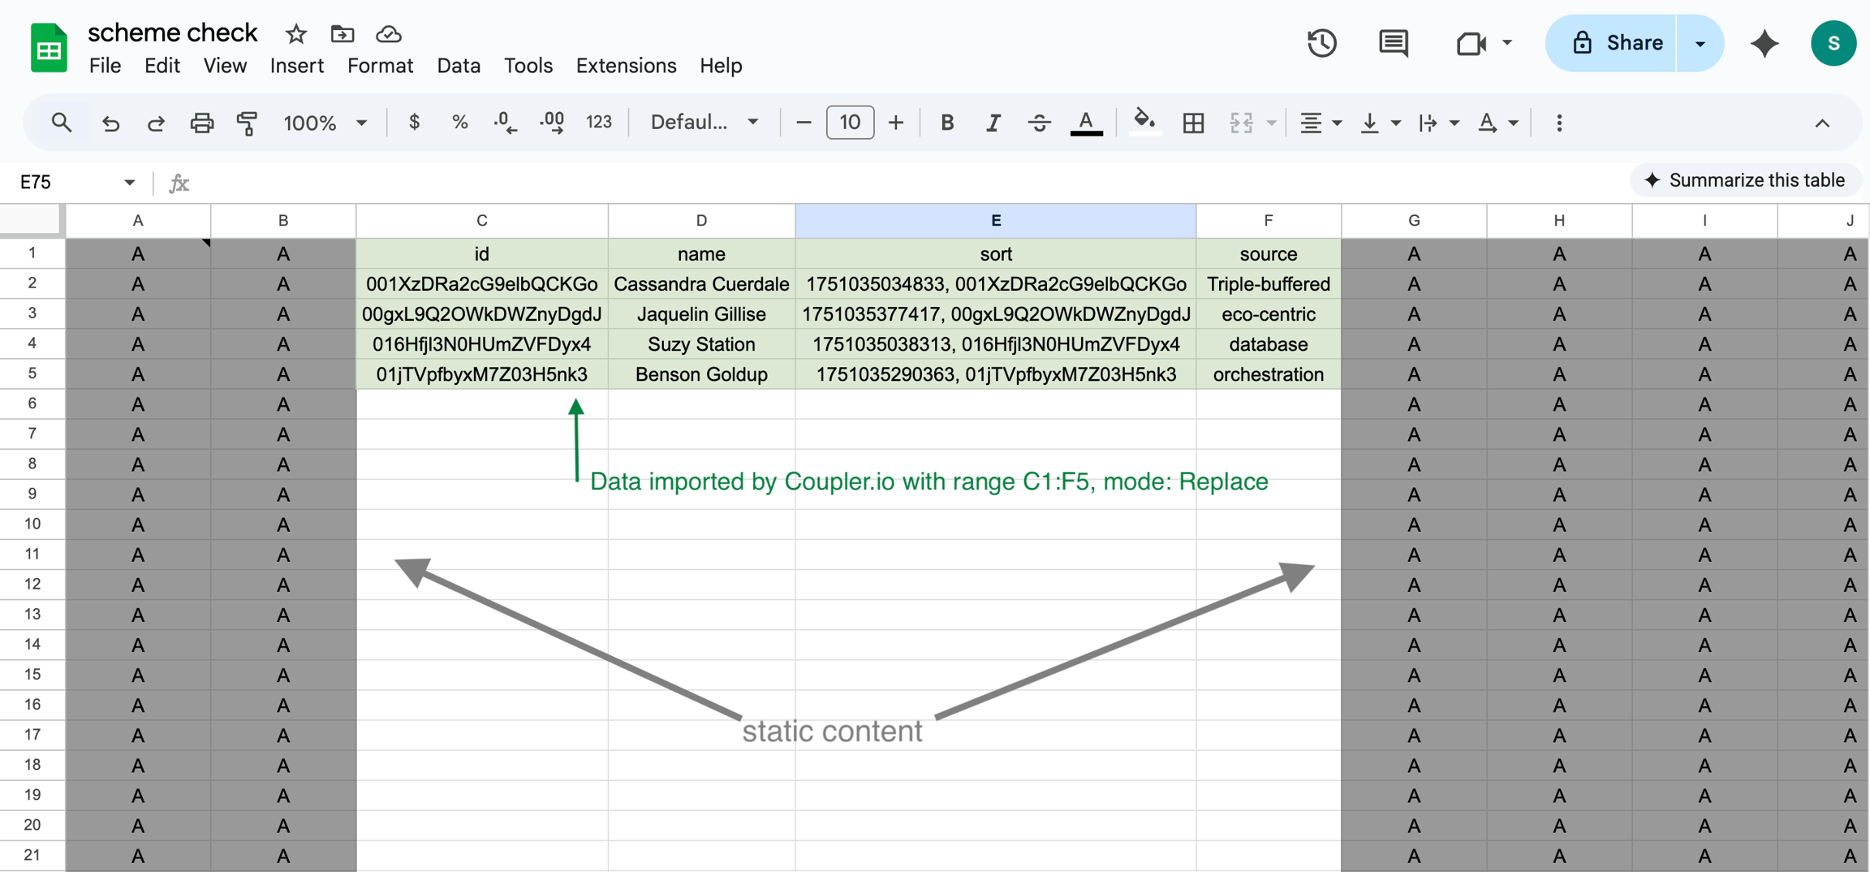Image resolution: width=1870 pixels, height=872 pixels.
Task: Toggle italic formatting
Action: (x=993, y=123)
